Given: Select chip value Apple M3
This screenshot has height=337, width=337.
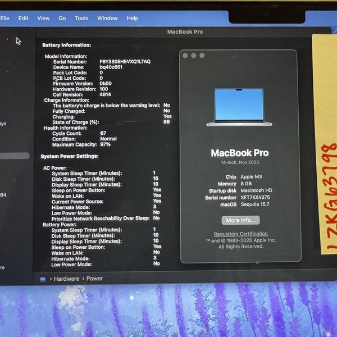Looking at the screenshot, I should (x=251, y=177).
